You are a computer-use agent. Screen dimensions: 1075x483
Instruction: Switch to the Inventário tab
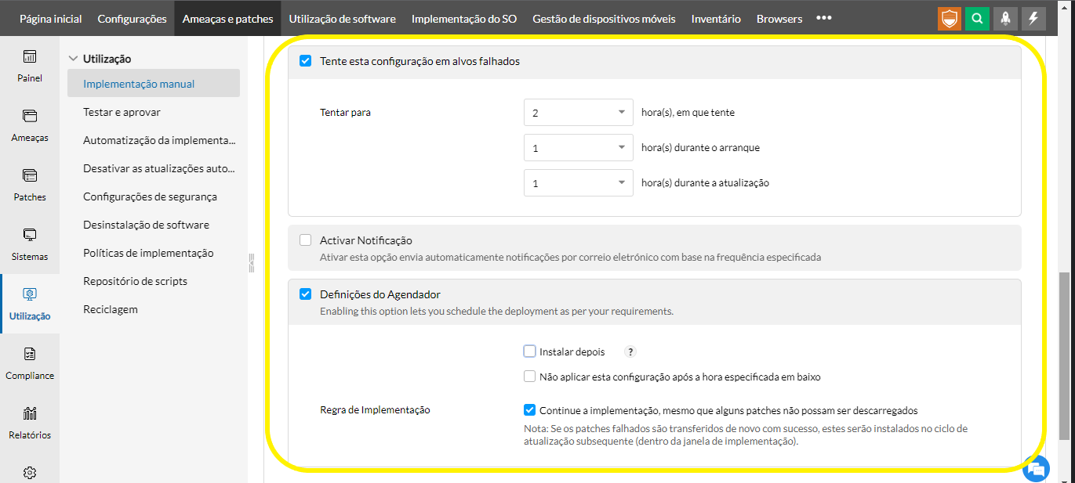pyautogui.click(x=715, y=19)
